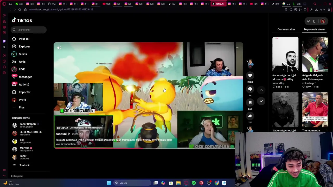The image size is (333, 187).
Task: Share the video with arrow icon
Action: coord(250,116)
